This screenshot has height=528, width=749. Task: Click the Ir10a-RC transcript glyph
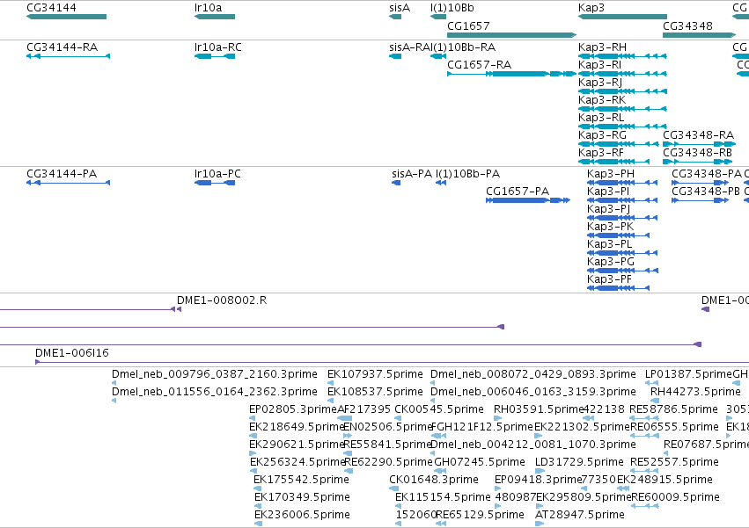215,56
